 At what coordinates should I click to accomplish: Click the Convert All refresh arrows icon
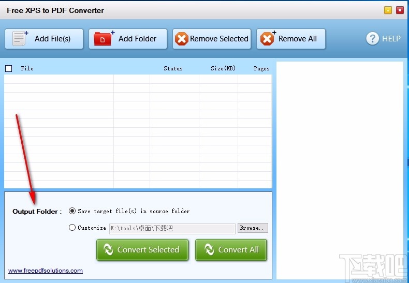[x=209, y=249]
